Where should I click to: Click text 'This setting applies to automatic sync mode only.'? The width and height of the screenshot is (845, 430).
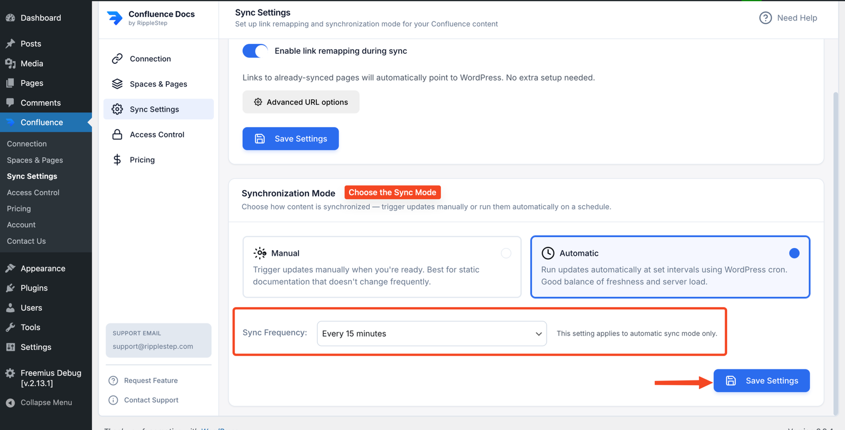637,333
